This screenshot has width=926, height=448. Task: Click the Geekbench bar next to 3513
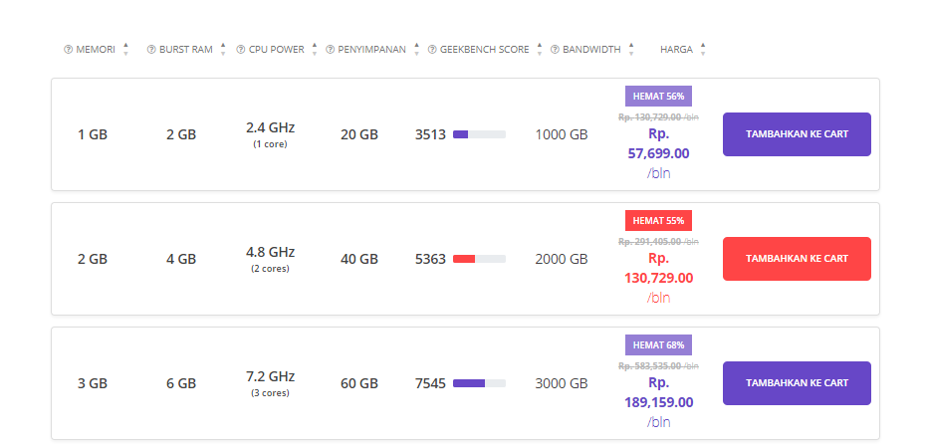coord(479,134)
